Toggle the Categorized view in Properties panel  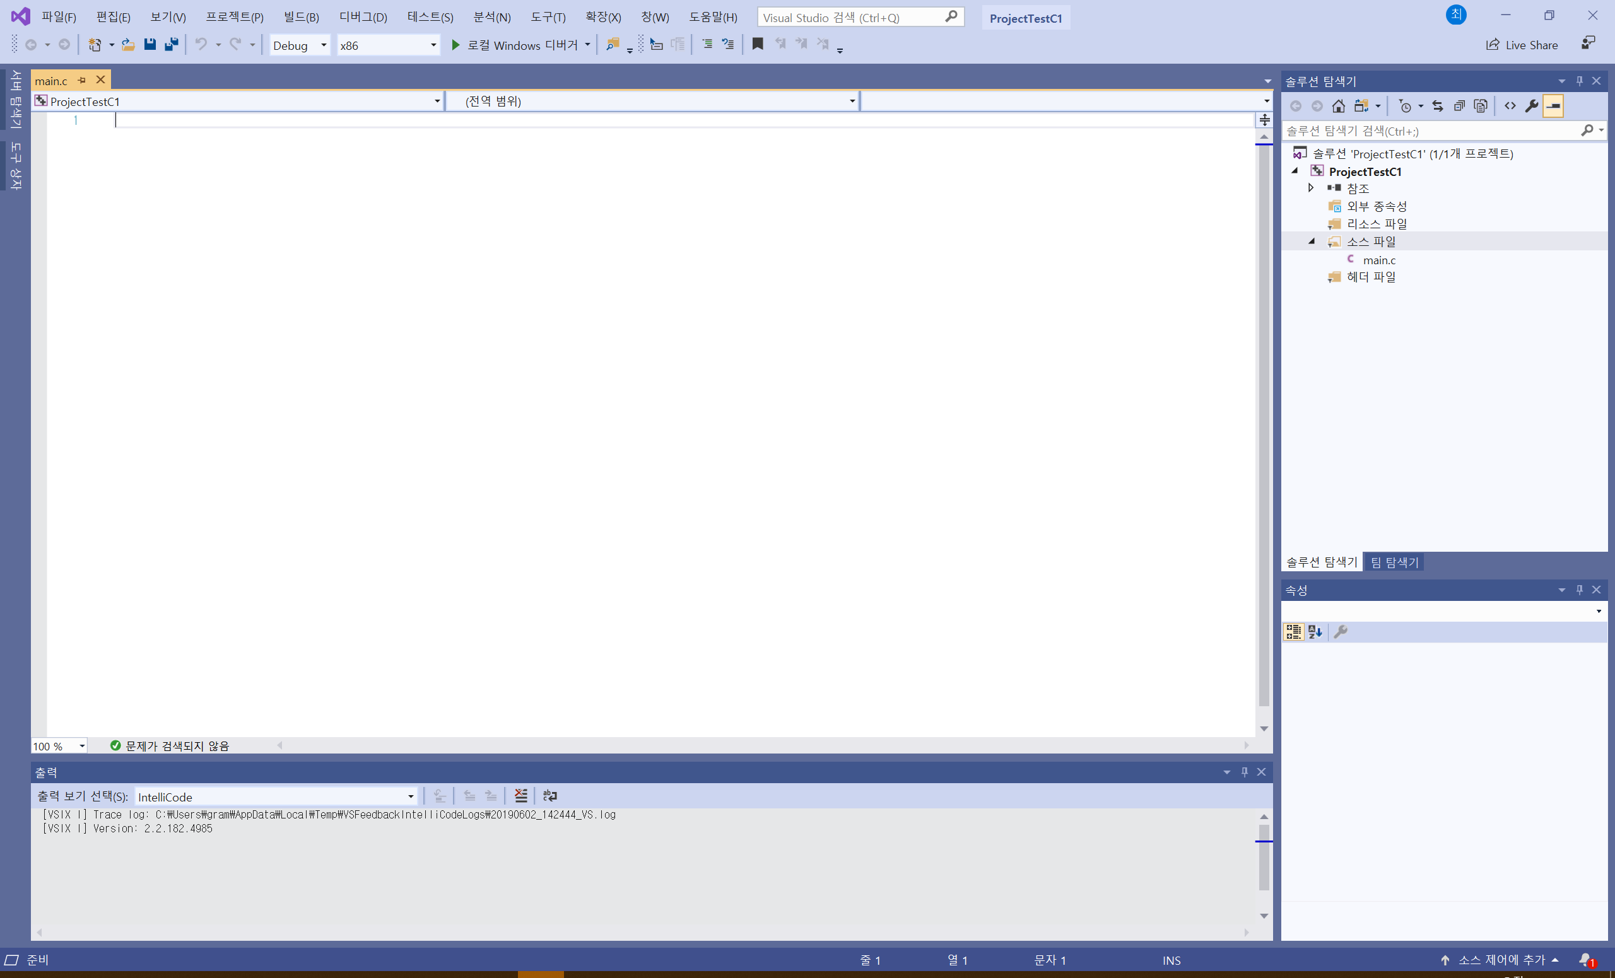coord(1294,631)
